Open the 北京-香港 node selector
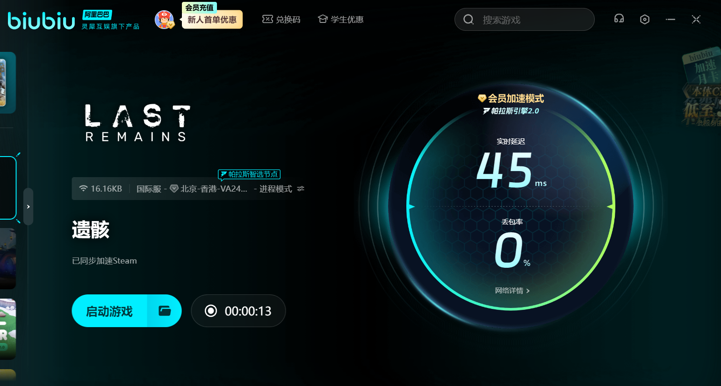Image resolution: width=721 pixels, height=386 pixels. coord(213,189)
